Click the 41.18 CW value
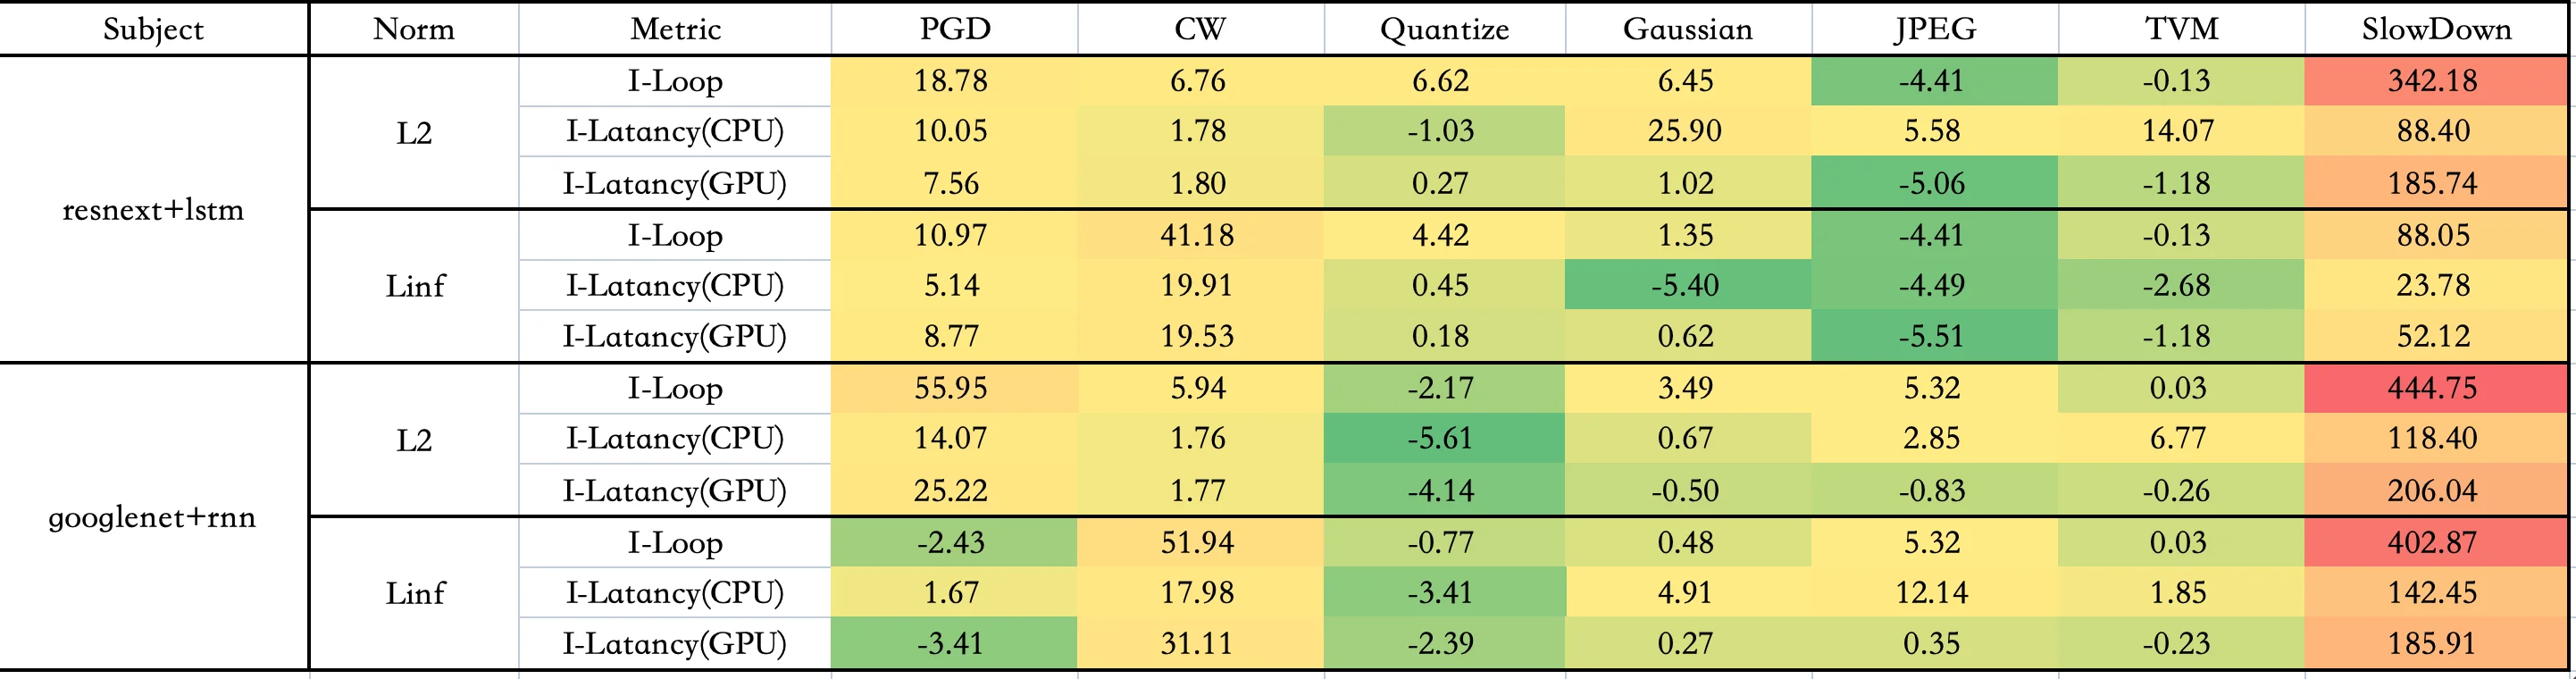The height and width of the screenshot is (679, 2576). click(1197, 235)
